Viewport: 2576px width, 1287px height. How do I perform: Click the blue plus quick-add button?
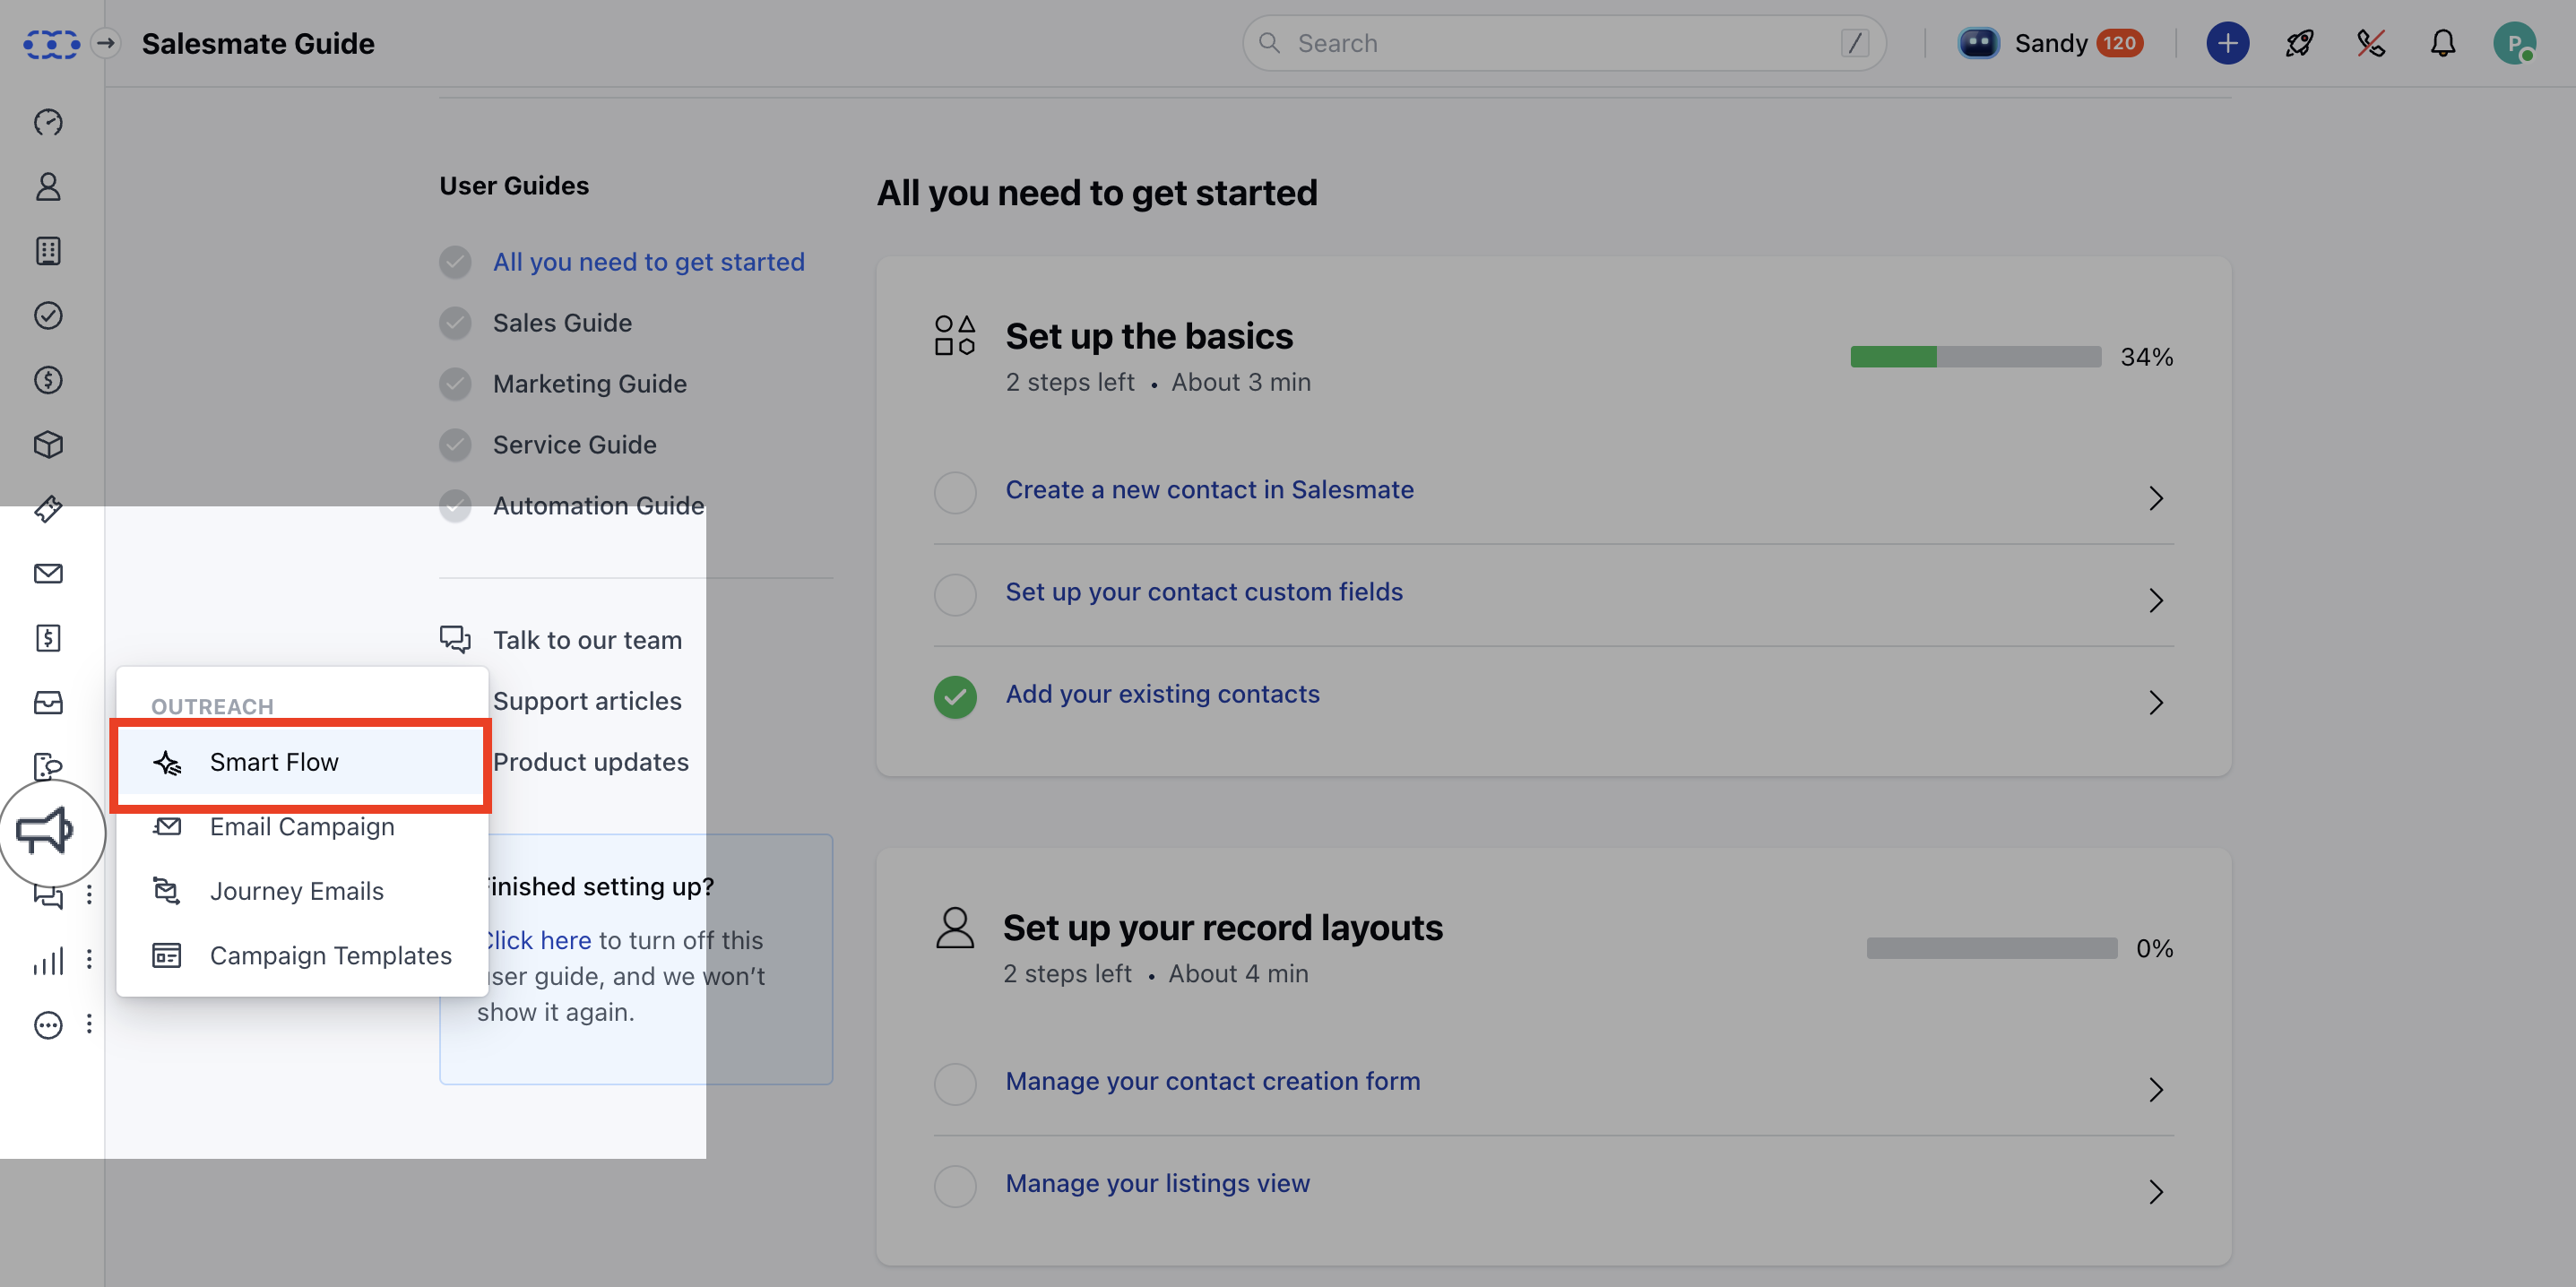[2227, 43]
